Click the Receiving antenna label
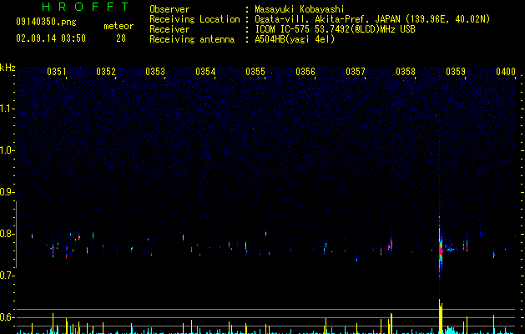Screen dimensions: 525x334 [x=192, y=39]
